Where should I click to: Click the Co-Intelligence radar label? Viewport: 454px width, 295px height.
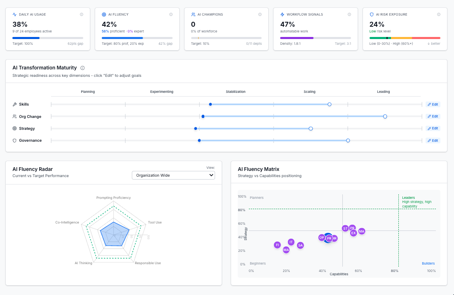pos(67,222)
